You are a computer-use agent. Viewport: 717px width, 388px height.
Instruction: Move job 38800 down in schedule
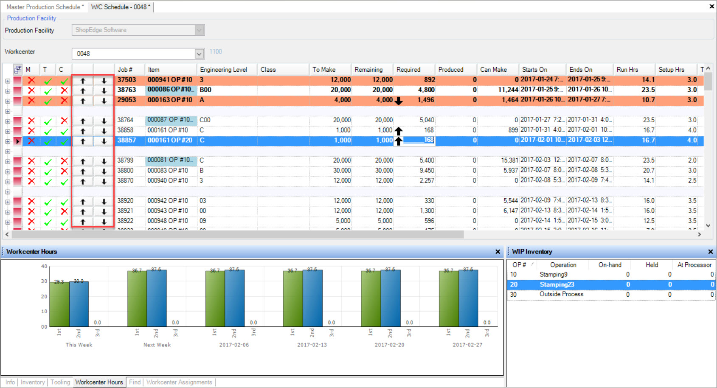[x=104, y=172]
